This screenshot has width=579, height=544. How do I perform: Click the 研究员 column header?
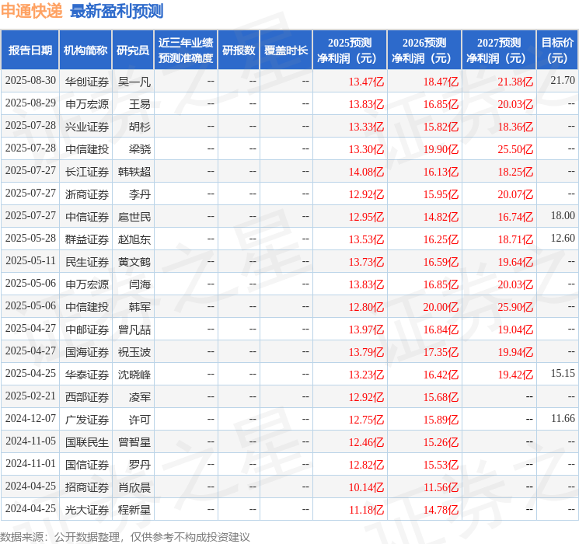(133, 50)
